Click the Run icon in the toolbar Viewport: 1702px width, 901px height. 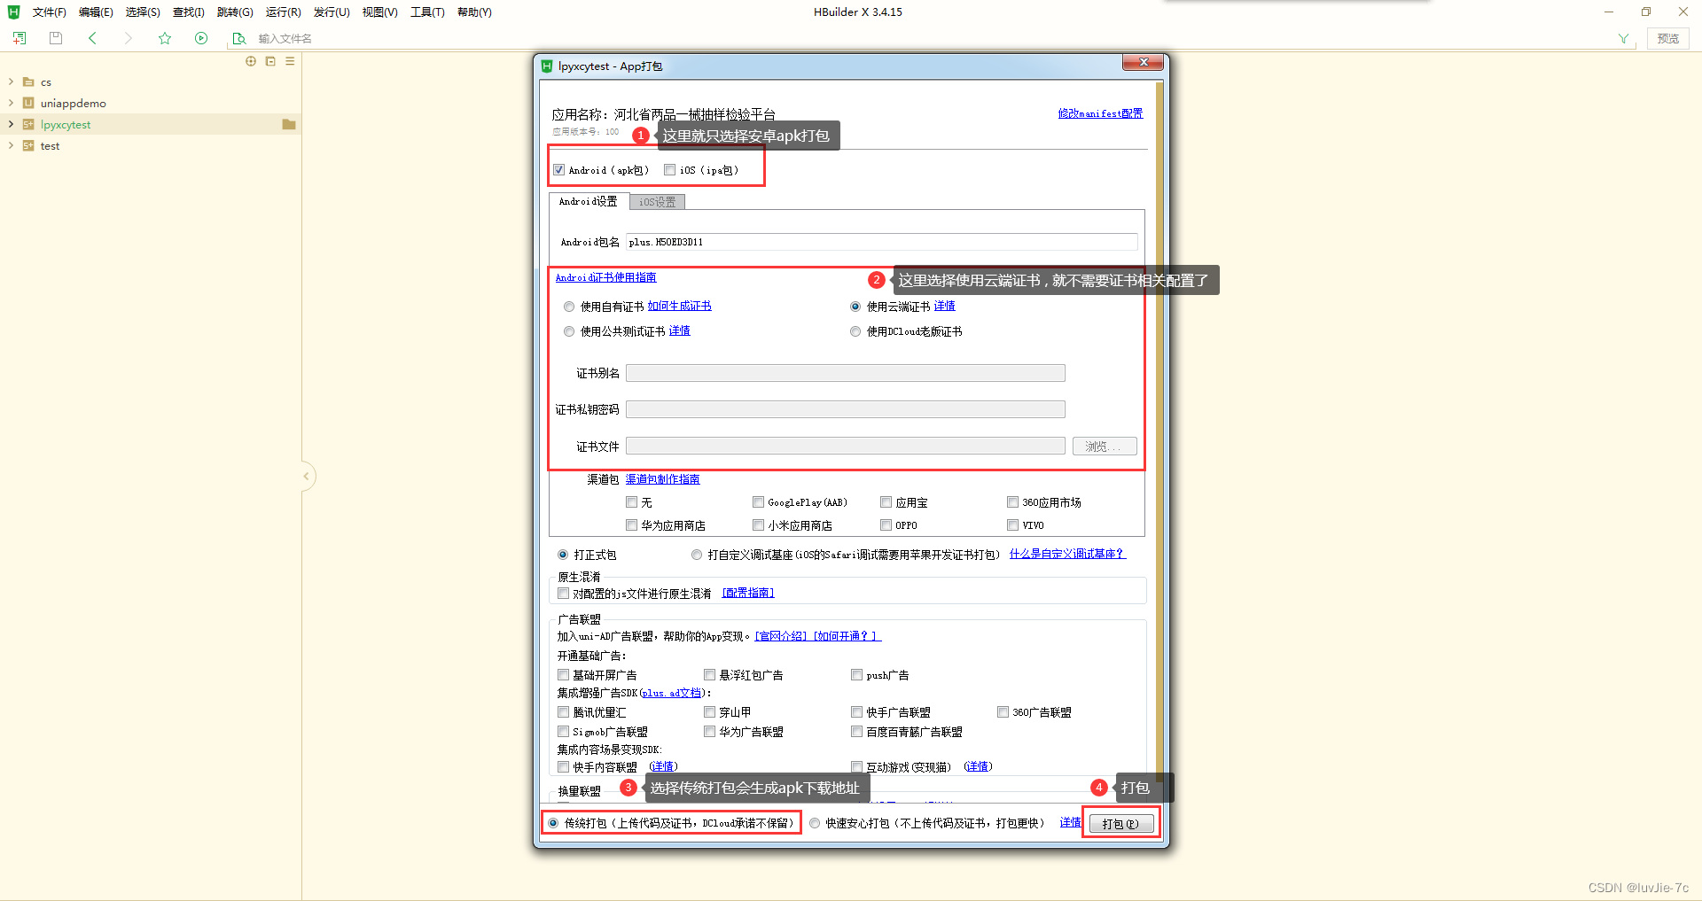point(201,38)
